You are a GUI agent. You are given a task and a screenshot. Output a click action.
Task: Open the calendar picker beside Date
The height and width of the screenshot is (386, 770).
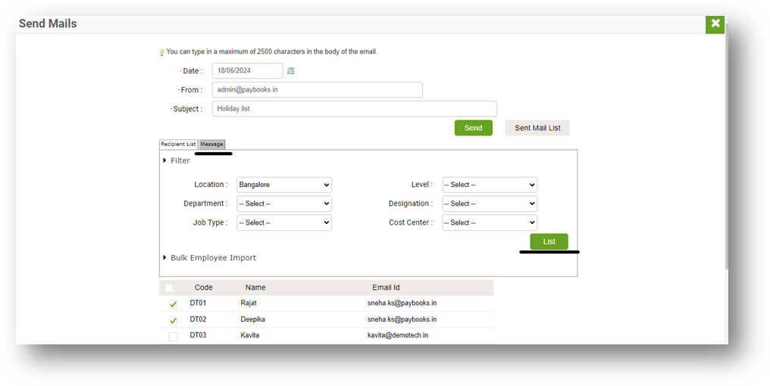pos(291,71)
